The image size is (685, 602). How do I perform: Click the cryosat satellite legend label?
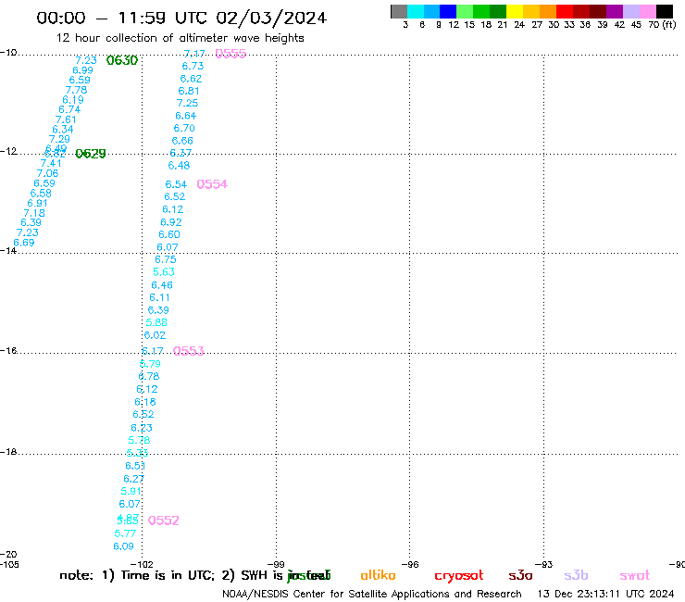tap(459, 576)
